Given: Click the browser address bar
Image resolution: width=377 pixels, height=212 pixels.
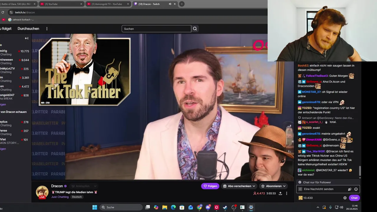Looking at the screenshot, I should pyautogui.click(x=138, y=12).
